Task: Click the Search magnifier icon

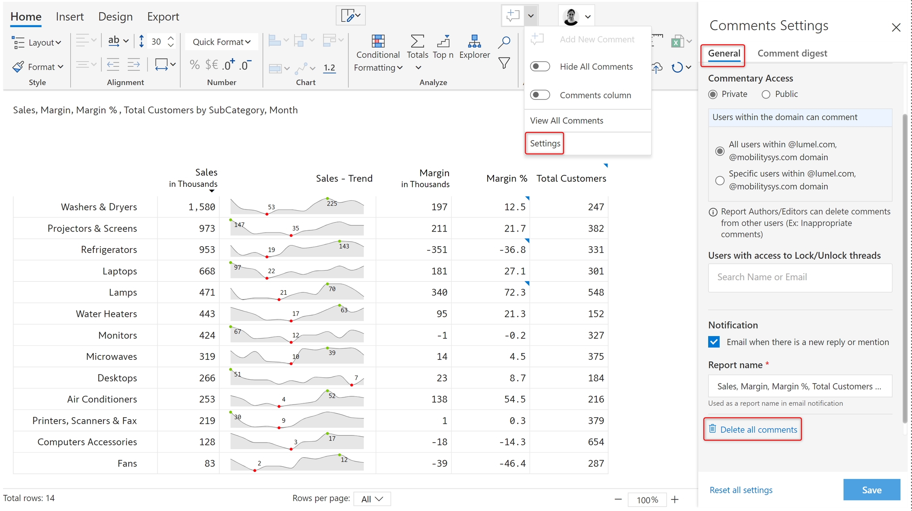Action: [504, 42]
